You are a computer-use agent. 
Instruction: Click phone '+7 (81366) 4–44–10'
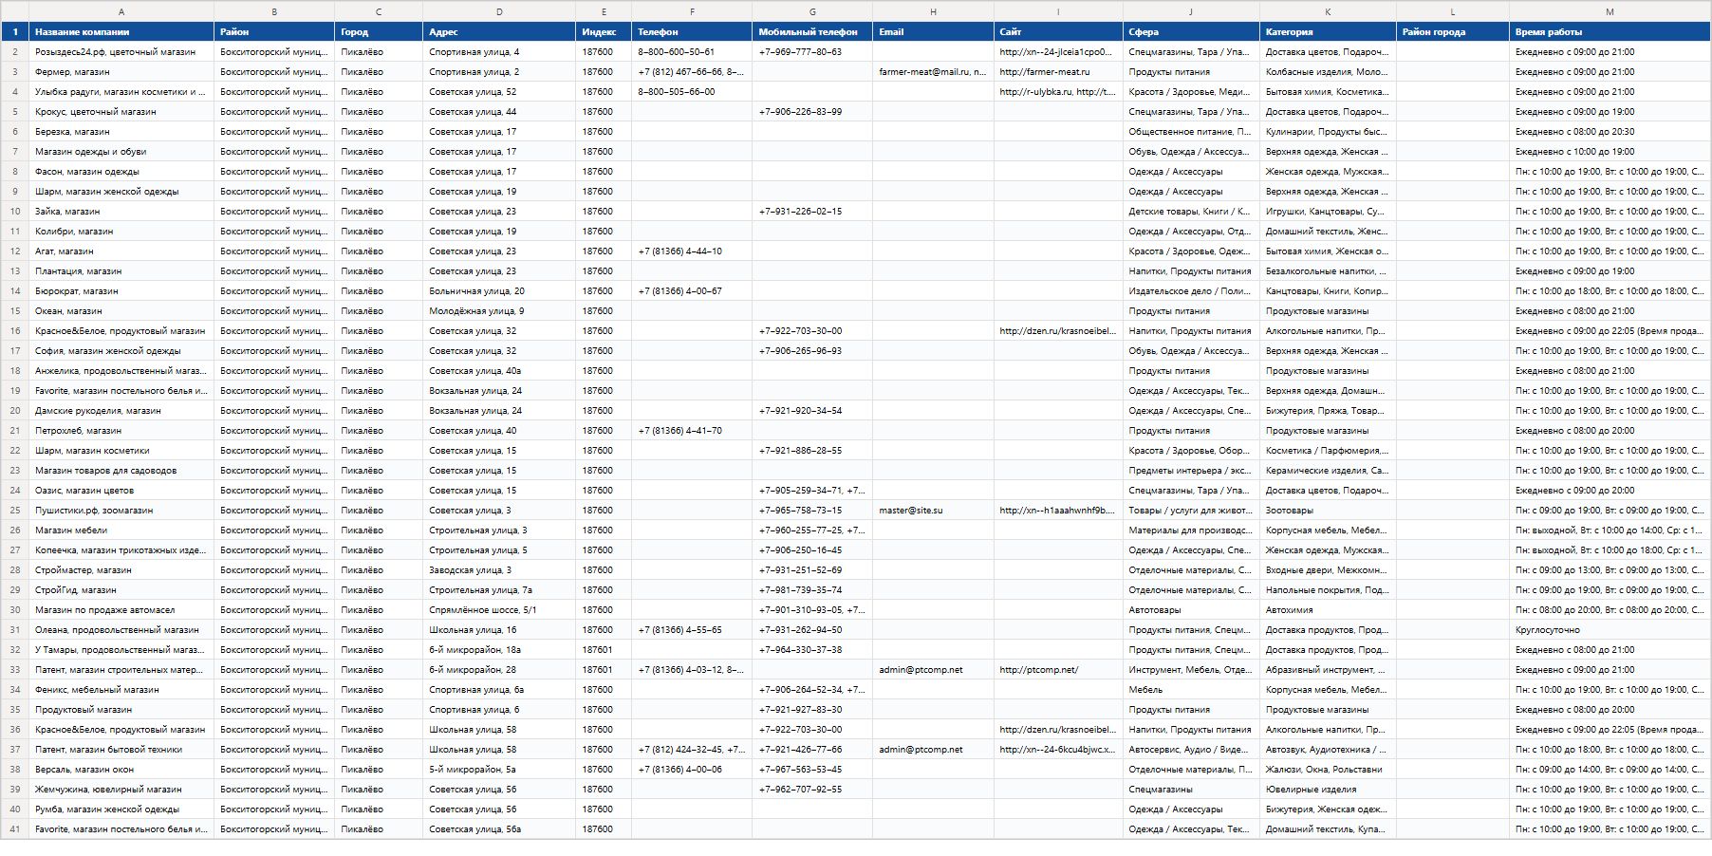click(692, 251)
